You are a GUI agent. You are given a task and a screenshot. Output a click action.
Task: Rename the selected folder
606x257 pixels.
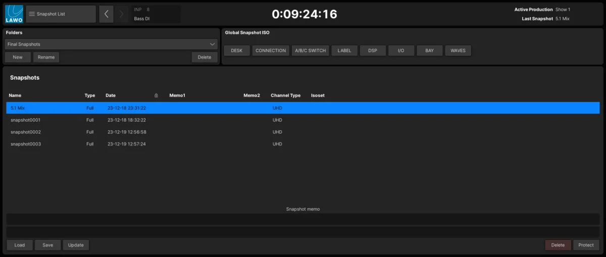[46, 57]
